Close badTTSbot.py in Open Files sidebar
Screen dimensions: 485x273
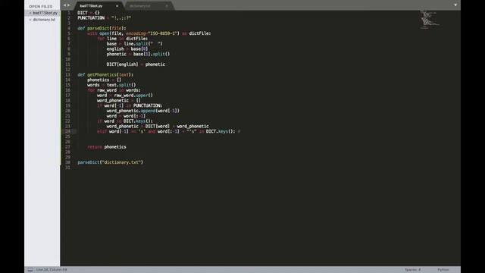[30, 13]
